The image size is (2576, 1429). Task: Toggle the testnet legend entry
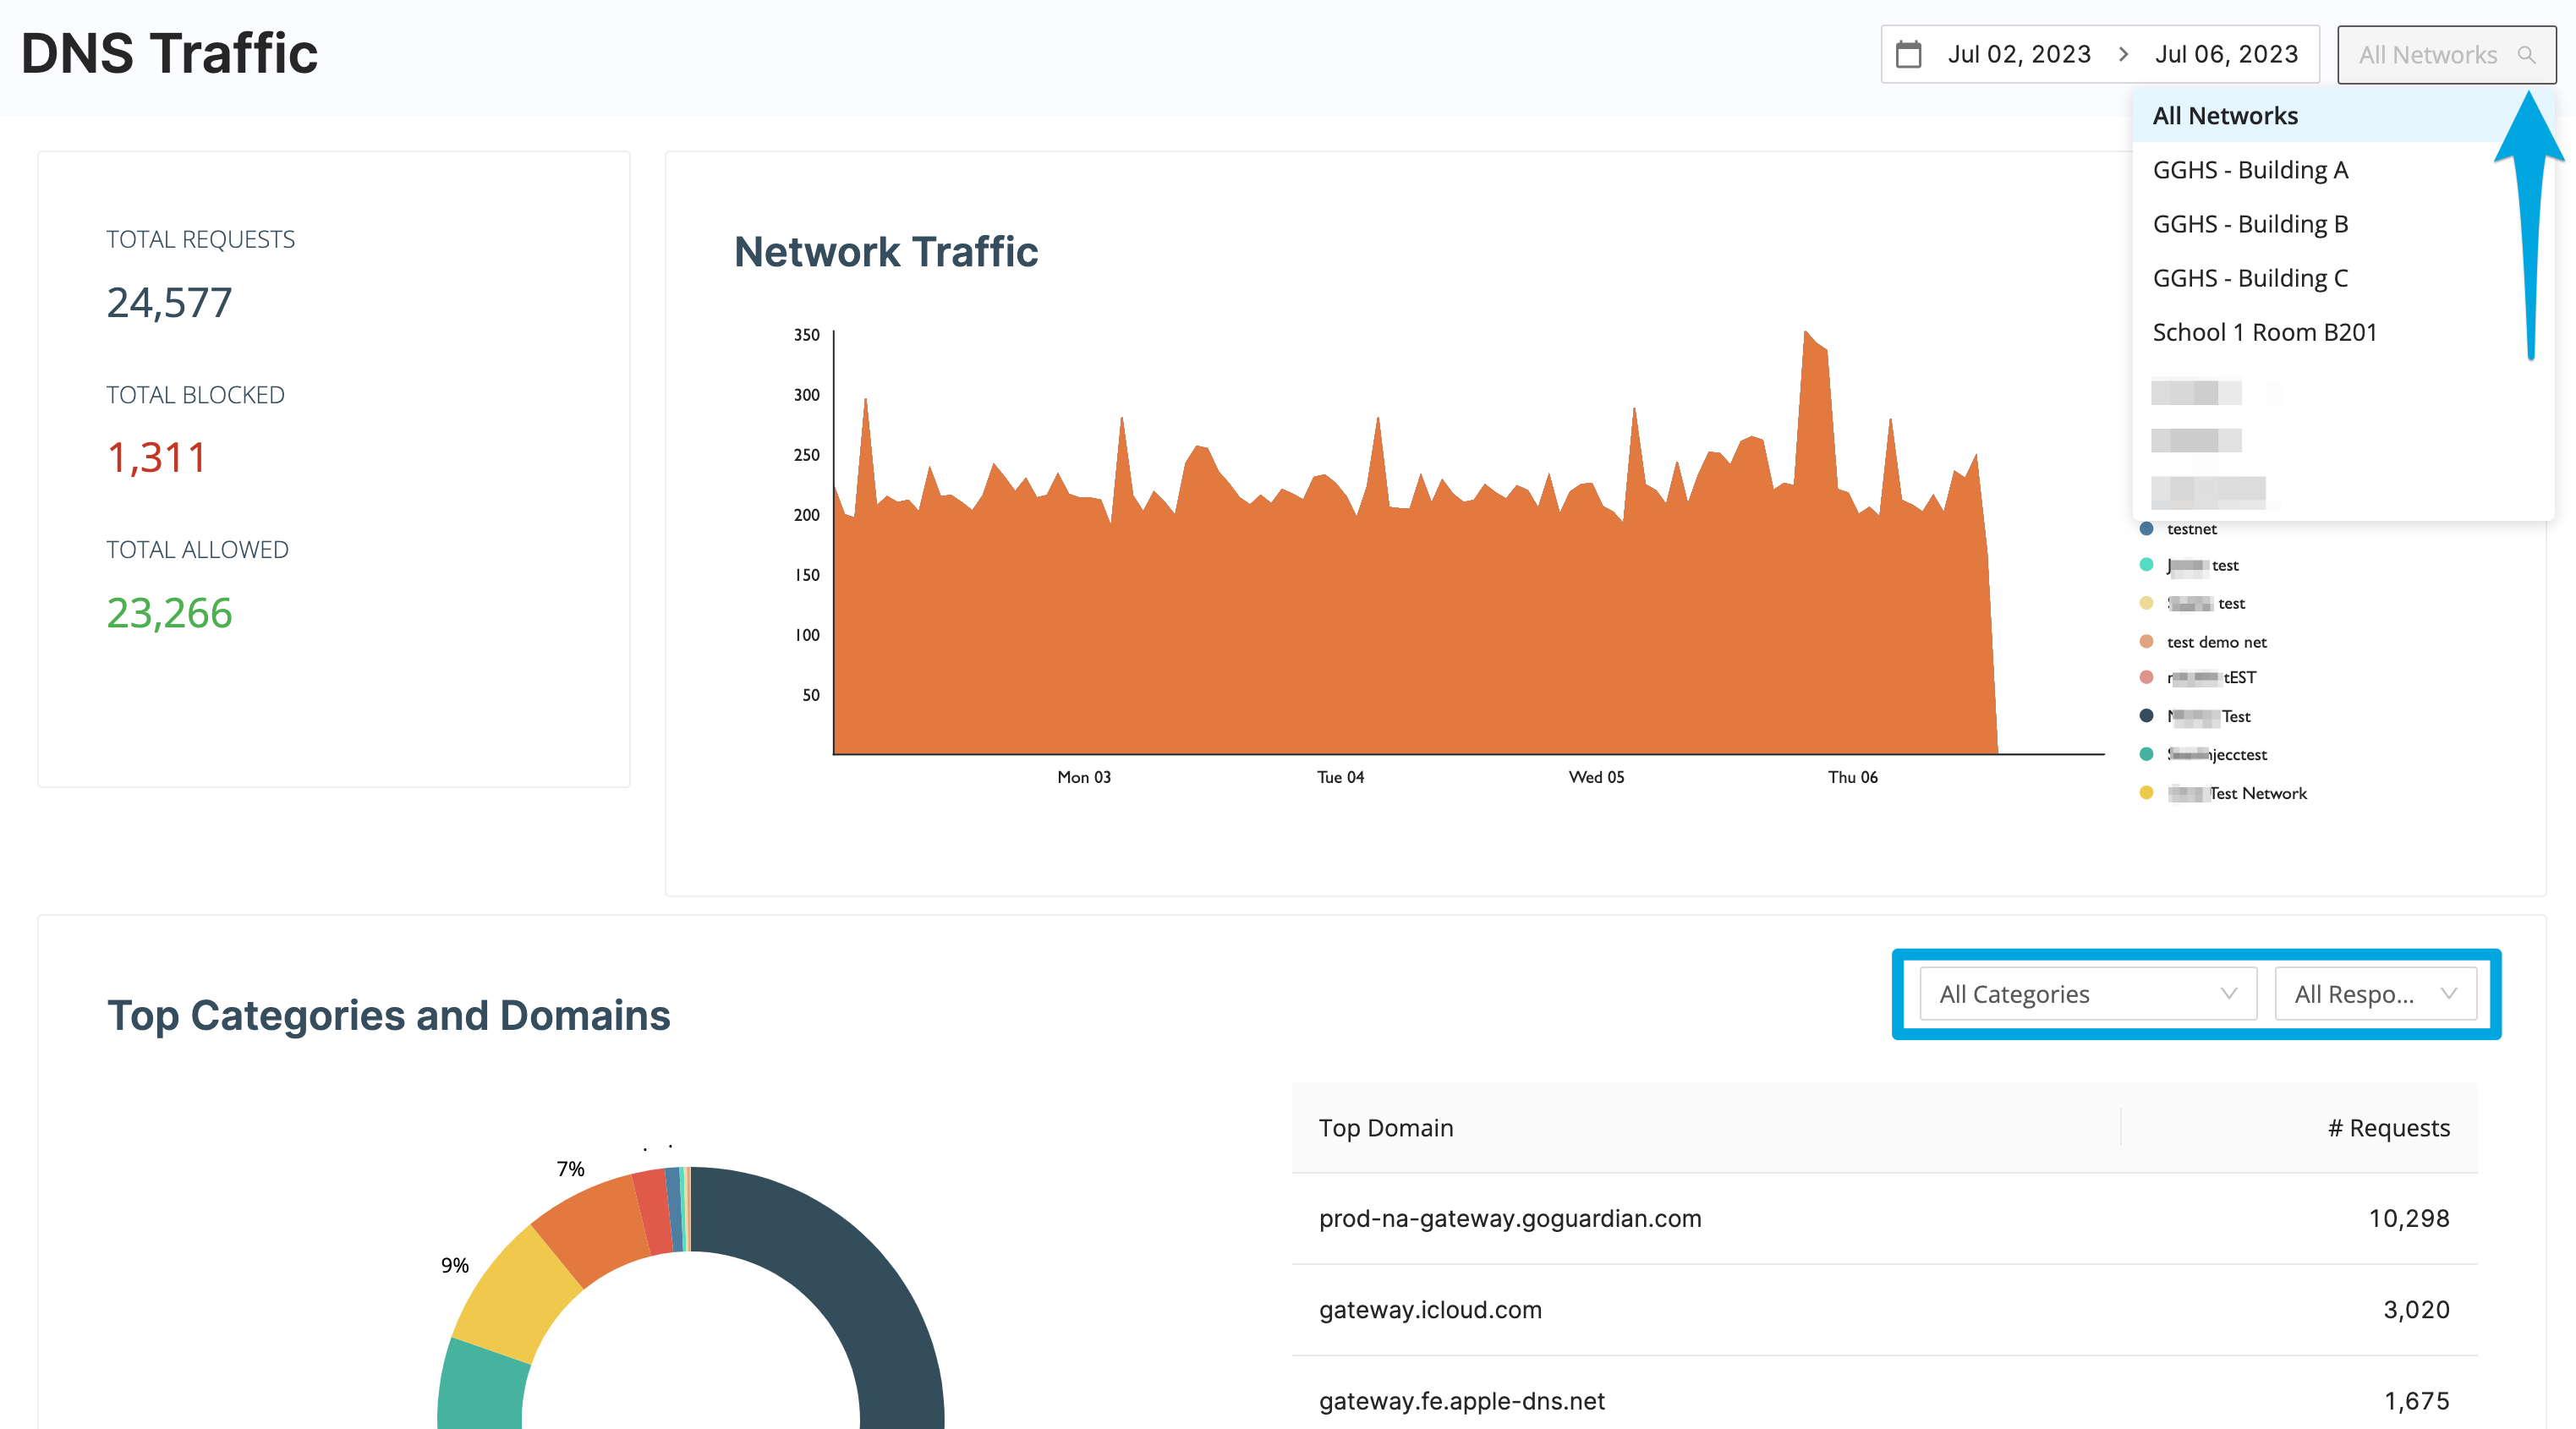2179,529
